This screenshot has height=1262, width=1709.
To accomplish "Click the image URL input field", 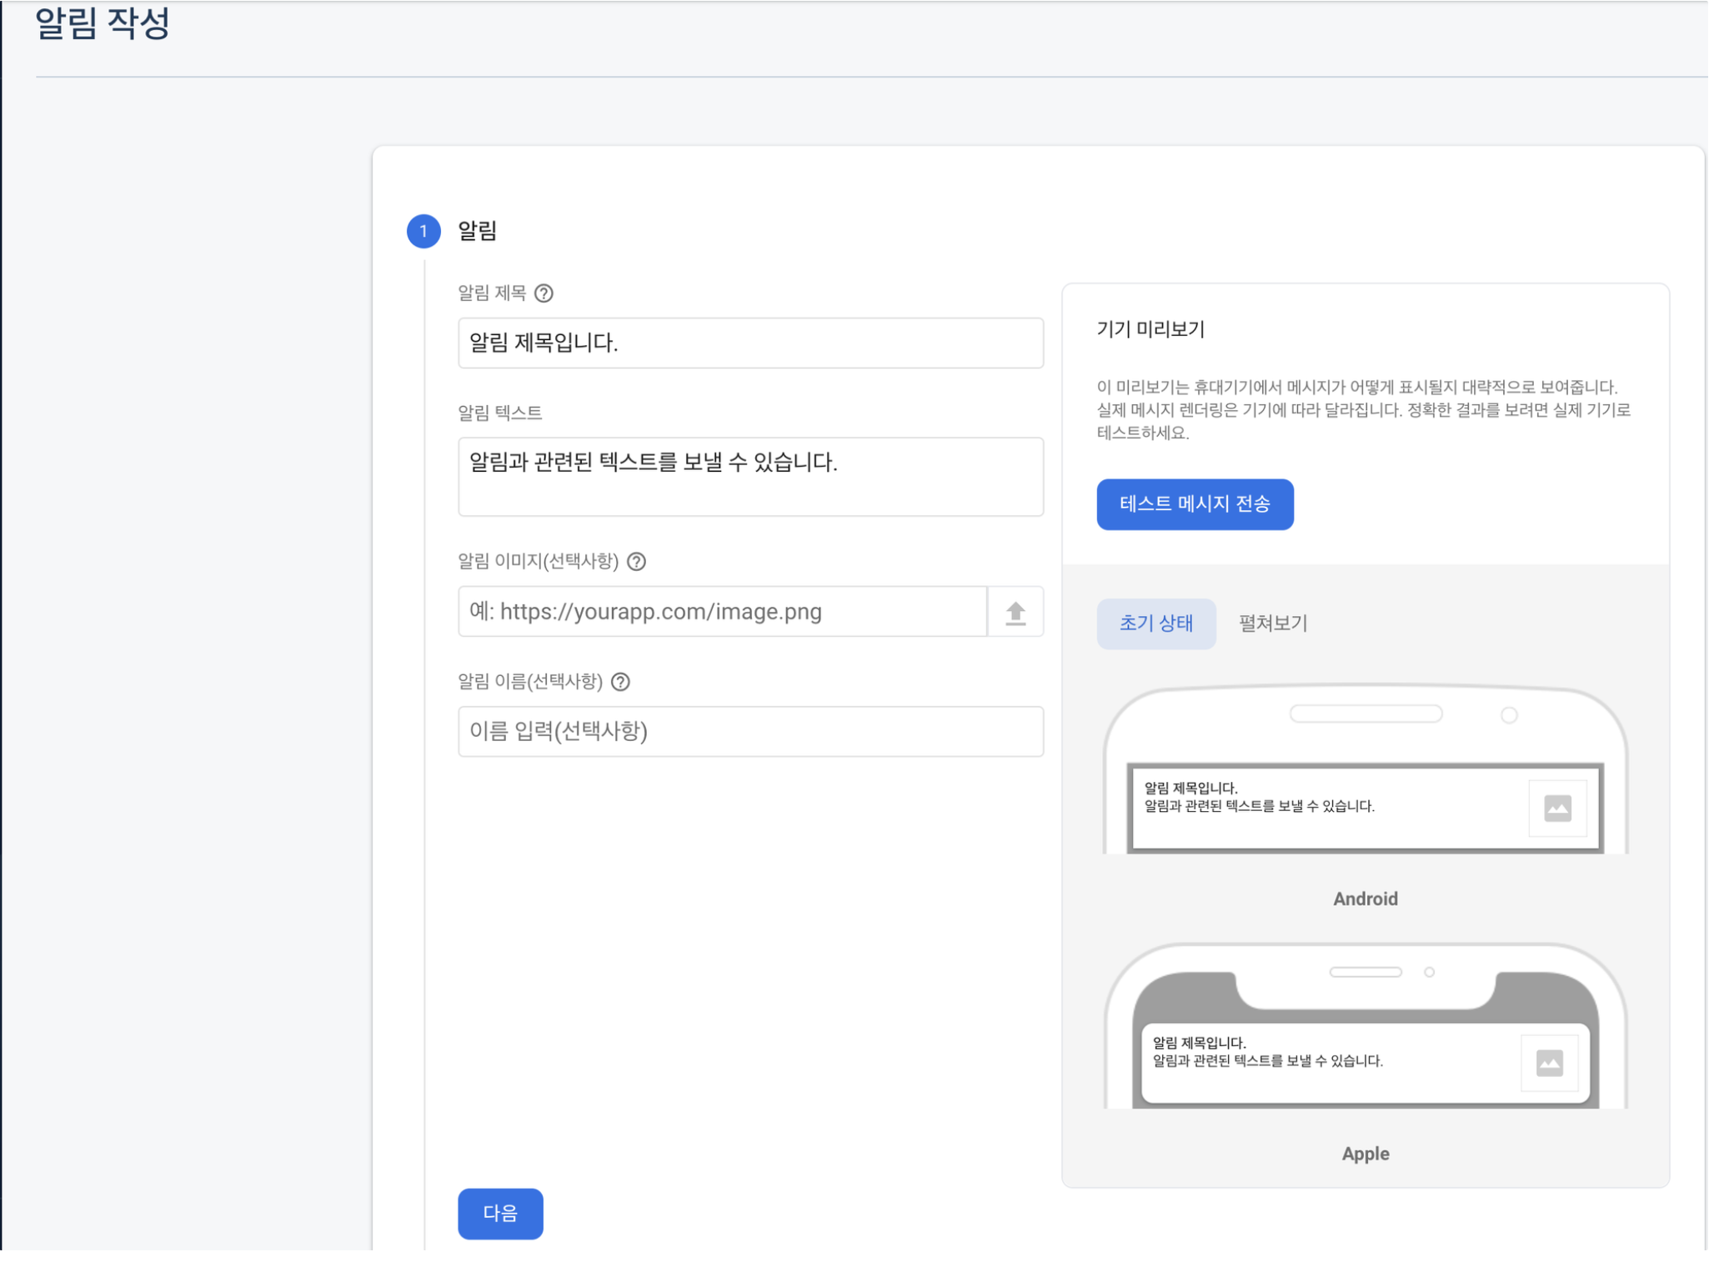I will click(722, 612).
